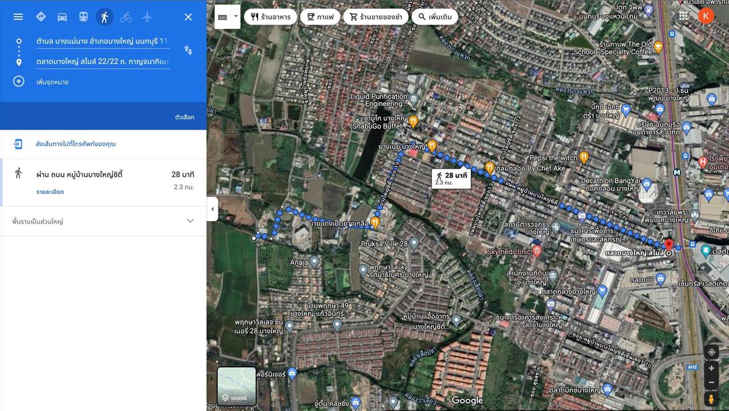Collapse the side panel arrow

[x=212, y=209]
